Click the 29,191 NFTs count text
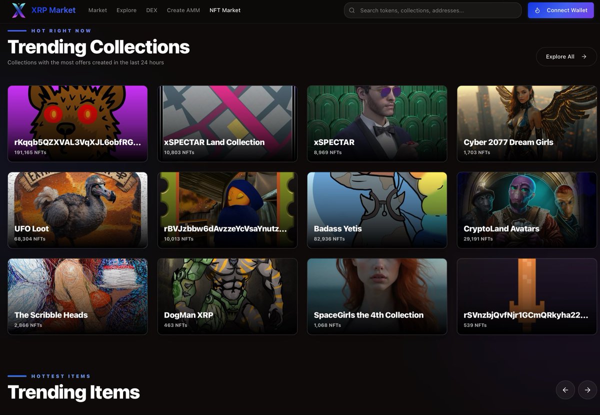Screen dimensions: 600x415 (478, 239)
